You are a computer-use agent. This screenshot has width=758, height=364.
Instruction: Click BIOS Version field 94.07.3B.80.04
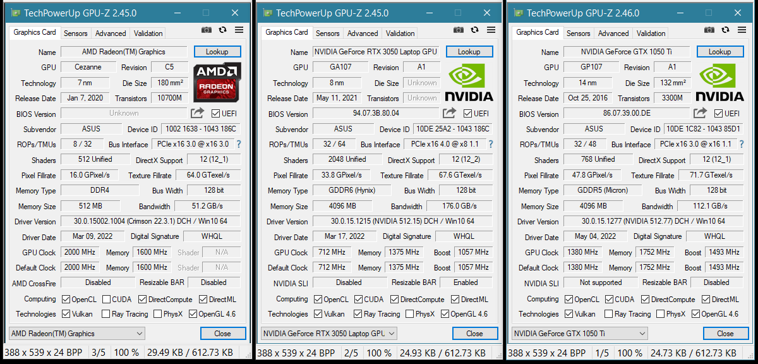[x=376, y=114]
